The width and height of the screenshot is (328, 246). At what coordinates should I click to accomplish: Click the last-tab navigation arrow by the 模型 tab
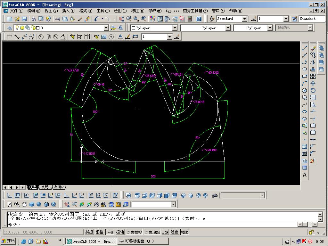[23, 187]
